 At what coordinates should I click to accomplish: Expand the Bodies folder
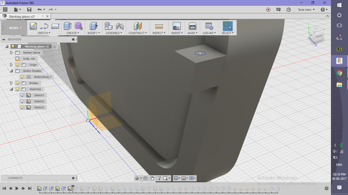11,83
